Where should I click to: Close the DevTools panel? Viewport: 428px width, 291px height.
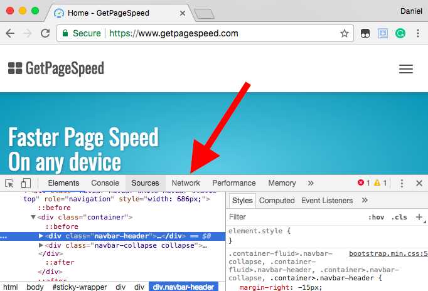click(x=419, y=183)
